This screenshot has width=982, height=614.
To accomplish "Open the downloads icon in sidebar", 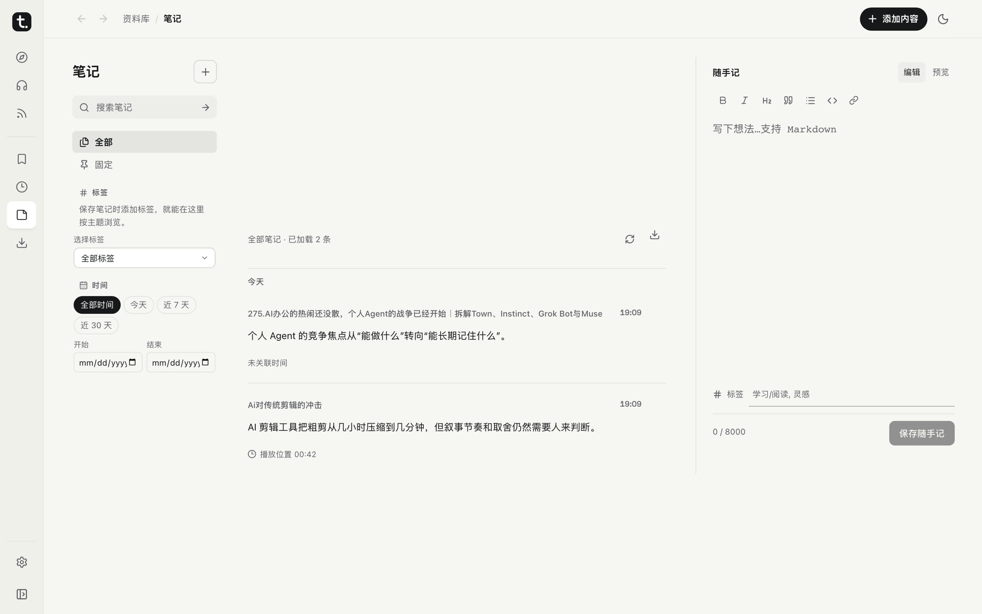I will point(22,243).
